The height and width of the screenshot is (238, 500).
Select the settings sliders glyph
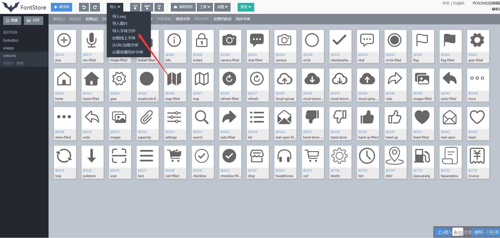click(175, 124)
